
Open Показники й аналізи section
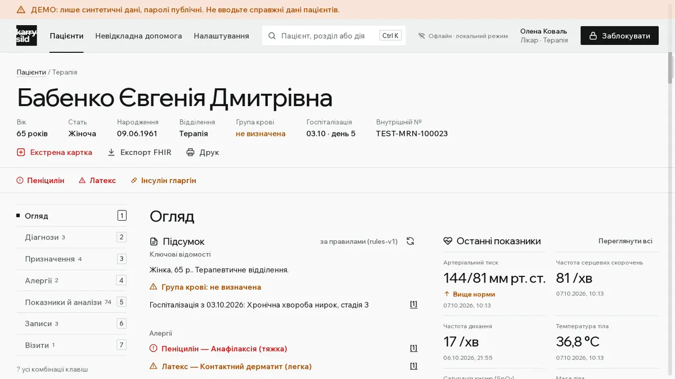71,302
